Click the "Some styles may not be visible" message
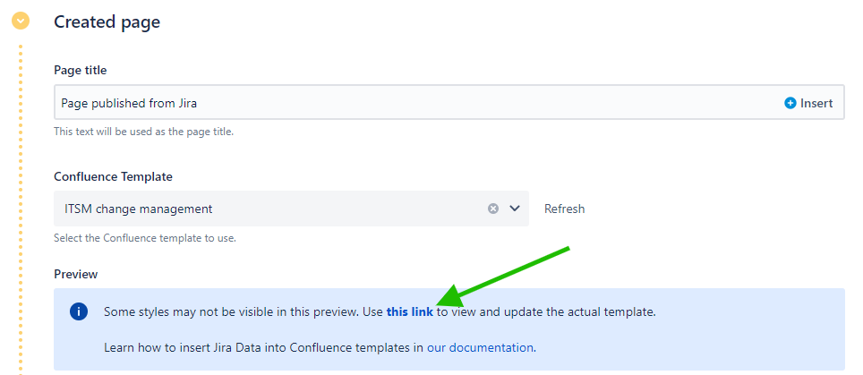 pyautogui.click(x=242, y=311)
